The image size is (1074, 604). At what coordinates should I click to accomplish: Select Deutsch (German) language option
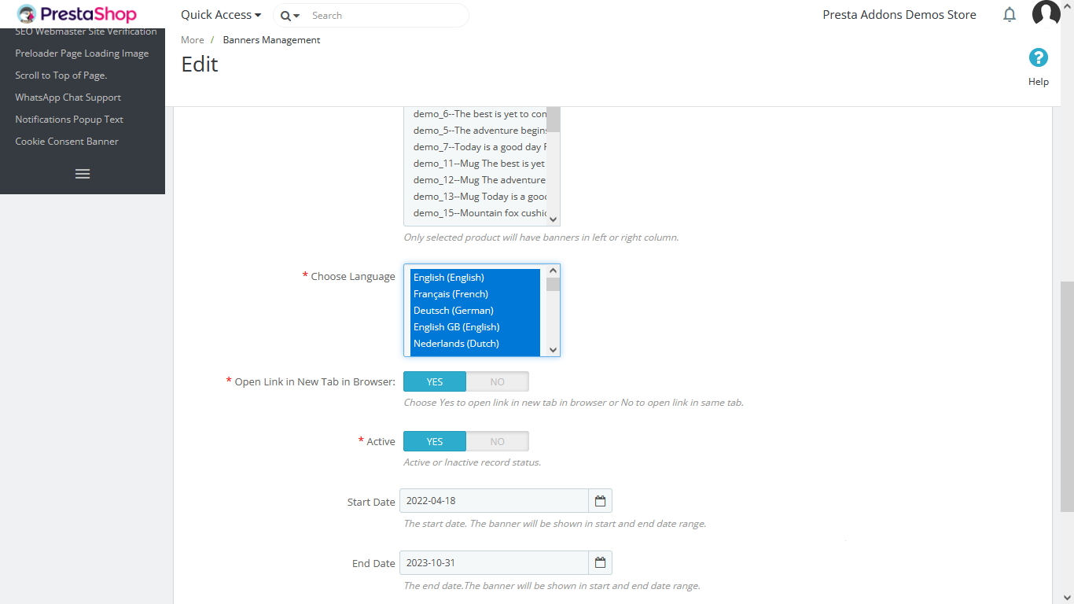pyautogui.click(x=475, y=311)
